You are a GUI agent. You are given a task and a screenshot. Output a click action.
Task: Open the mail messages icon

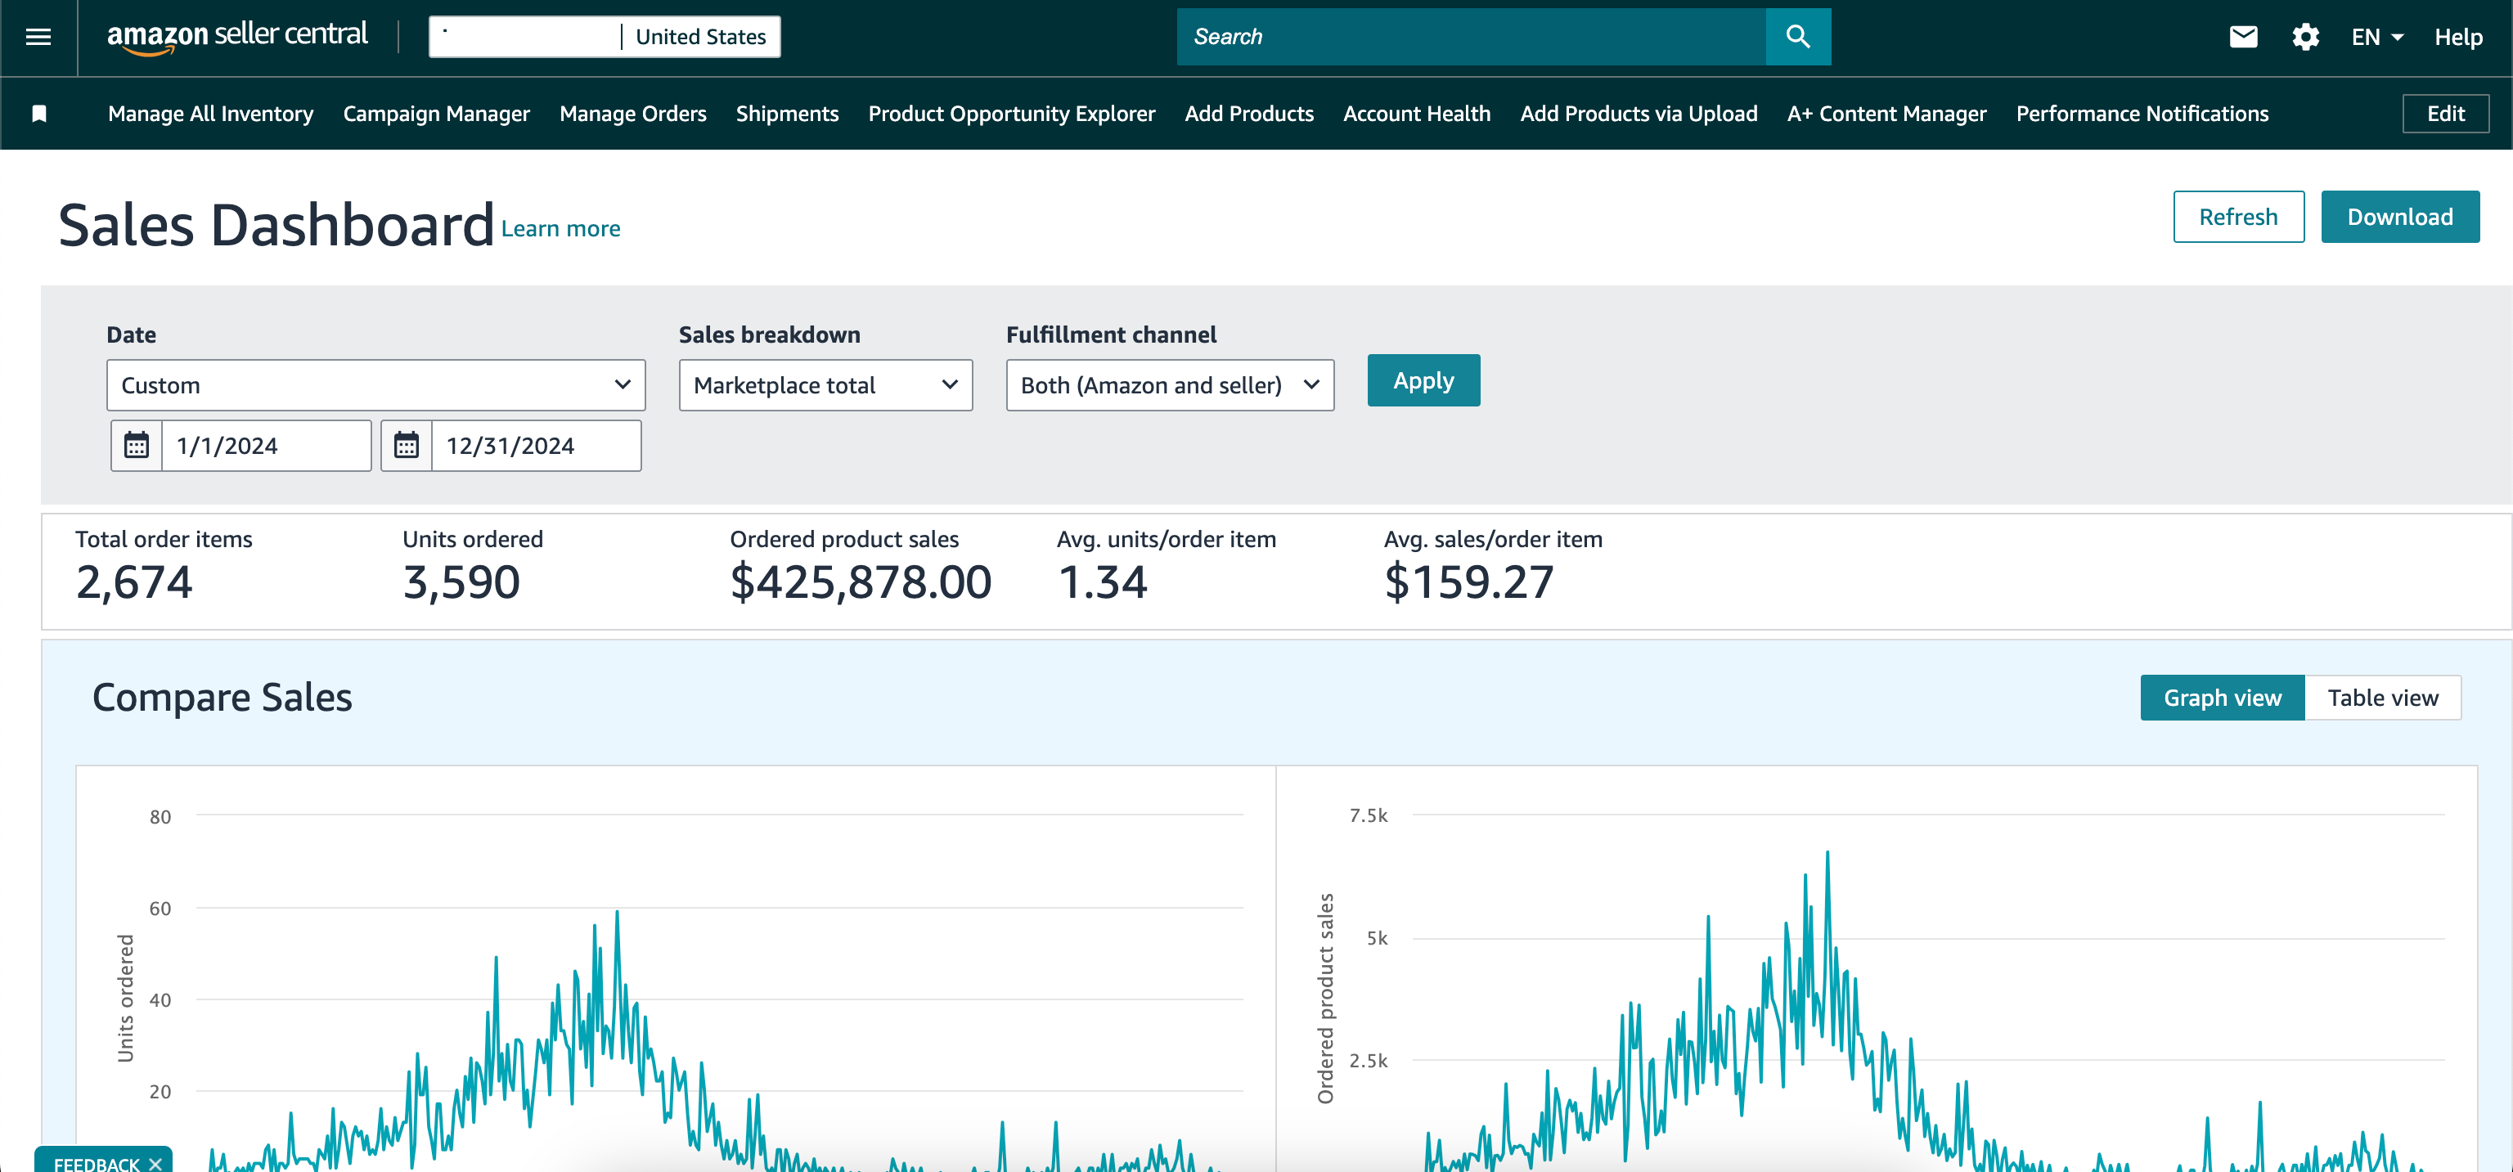point(2243,37)
